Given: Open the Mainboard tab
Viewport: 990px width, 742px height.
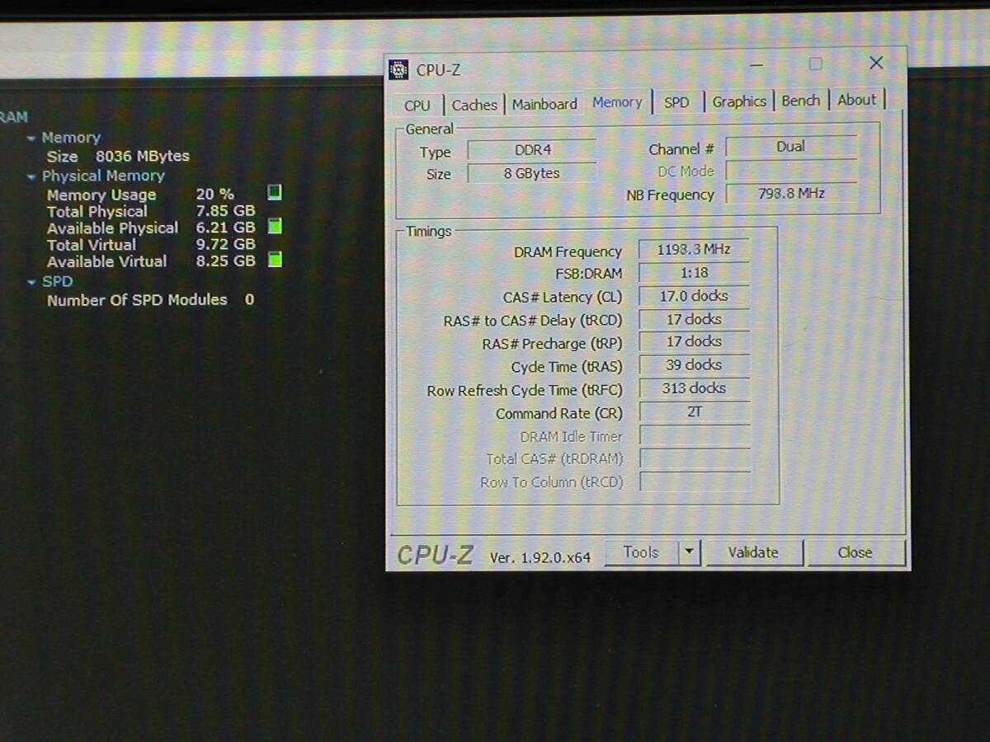Looking at the screenshot, I should tap(544, 104).
